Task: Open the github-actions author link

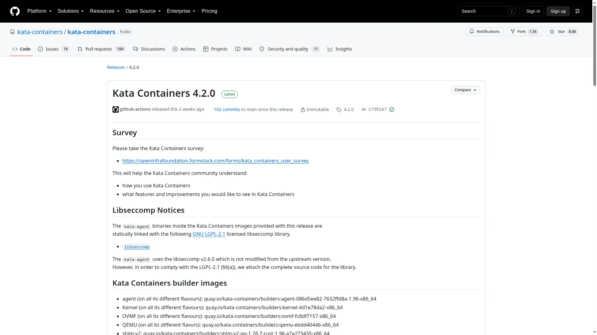Action: pyautogui.click(x=135, y=109)
